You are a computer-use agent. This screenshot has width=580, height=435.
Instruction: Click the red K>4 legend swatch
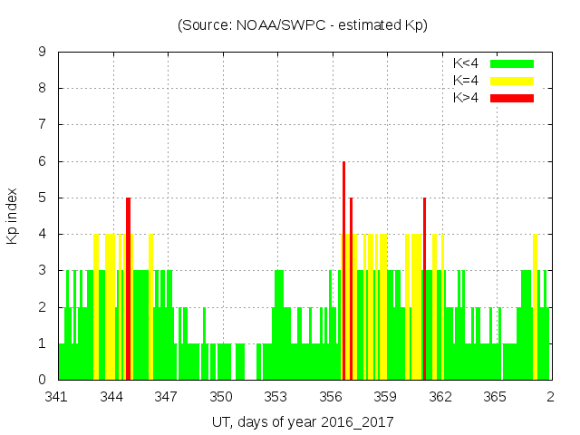pos(512,97)
